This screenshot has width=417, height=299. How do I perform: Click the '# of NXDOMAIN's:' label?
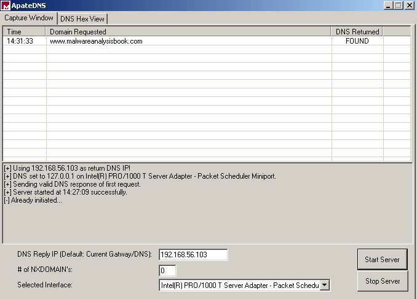(45, 270)
